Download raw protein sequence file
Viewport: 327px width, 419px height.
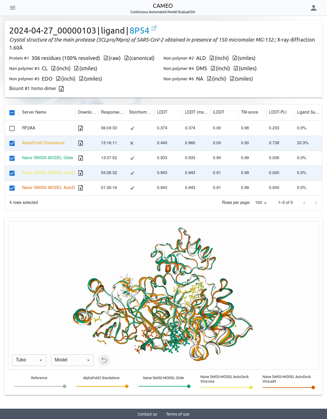106,58
